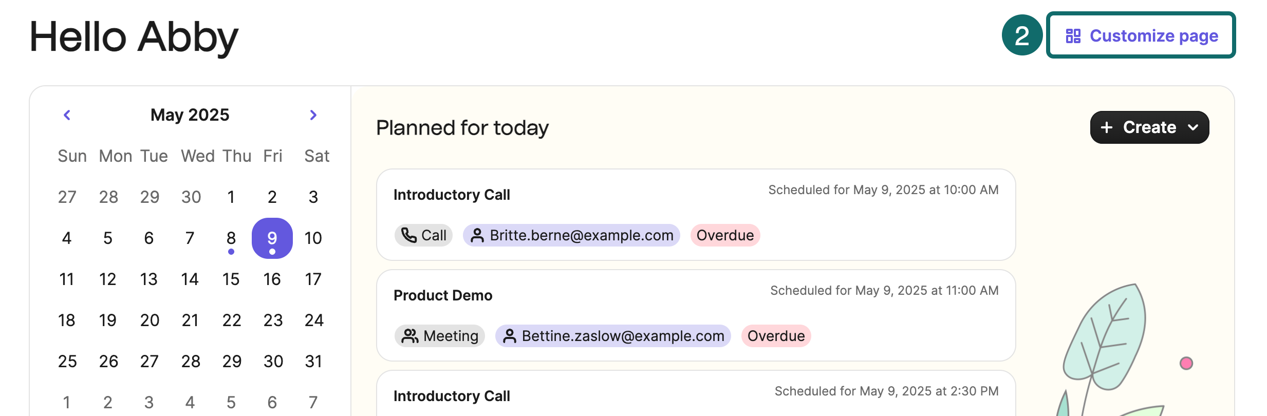Viewport: 1267px width, 416px height.
Task: Click the grid icon on Customize page
Action: (x=1073, y=36)
